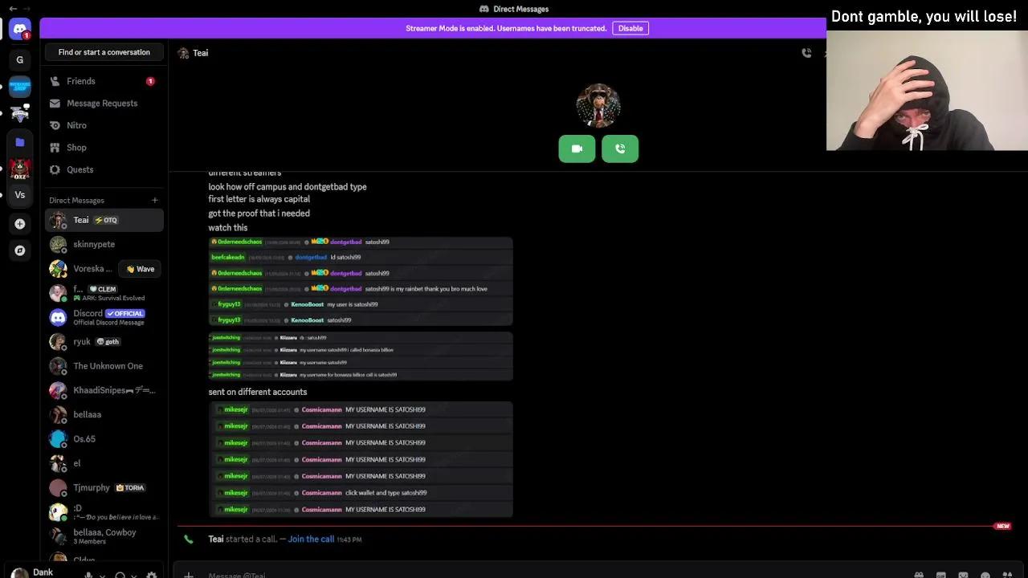
Task: Open the Quests page
Action: tap(104, 169)
